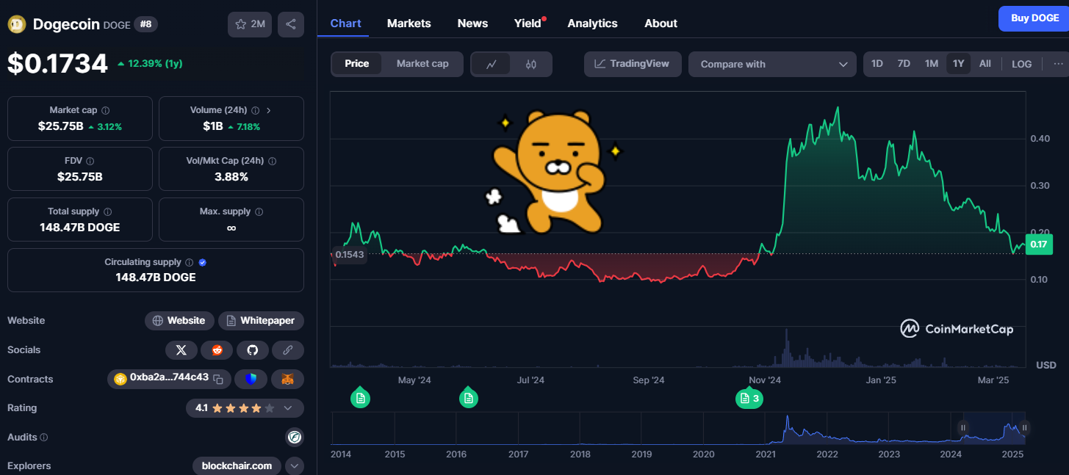1069x475 pixels.
Task: Click the share icon button
Action: 291,24
